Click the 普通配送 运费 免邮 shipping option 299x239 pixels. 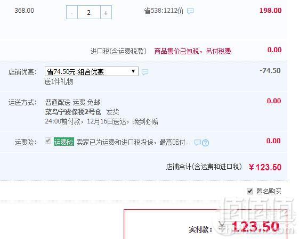pyautogui.click(x=72, y=102)
